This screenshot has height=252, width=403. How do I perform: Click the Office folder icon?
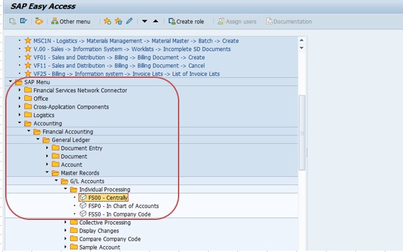point(28,98)
